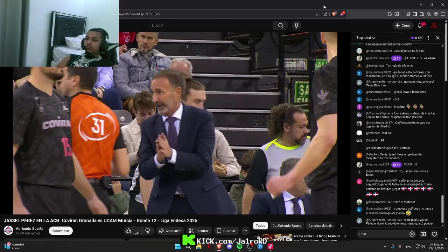This screenshot has height=252, width=448.
Task: Click the Abriendo Sports channel avatar
Action: coord(8,230)
